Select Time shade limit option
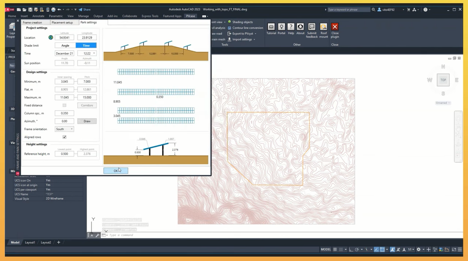 [86, 45]
